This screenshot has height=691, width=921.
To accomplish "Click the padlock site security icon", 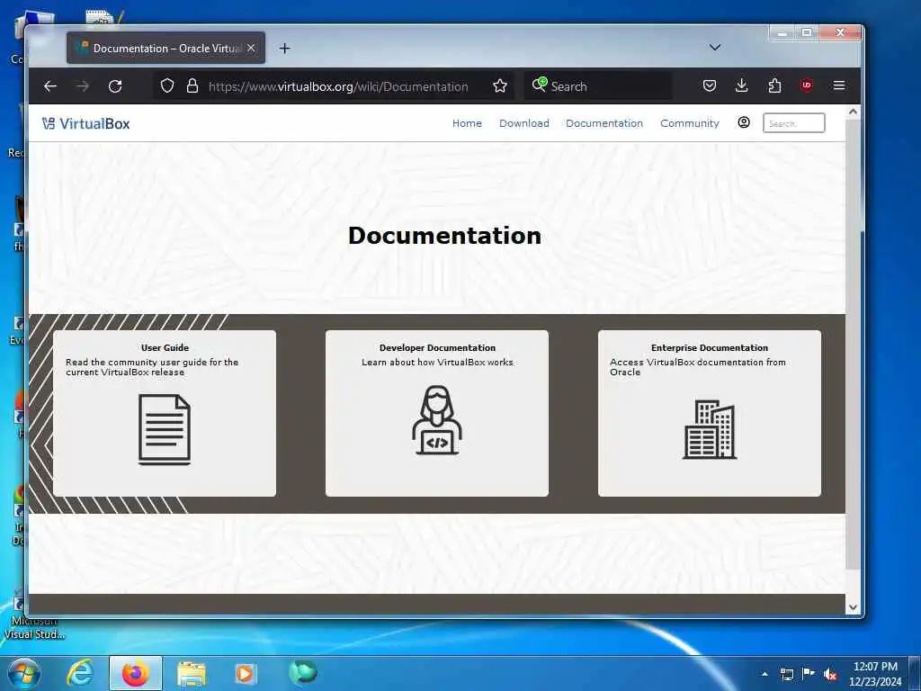I will pyautogui.click(x=192, y=85).
